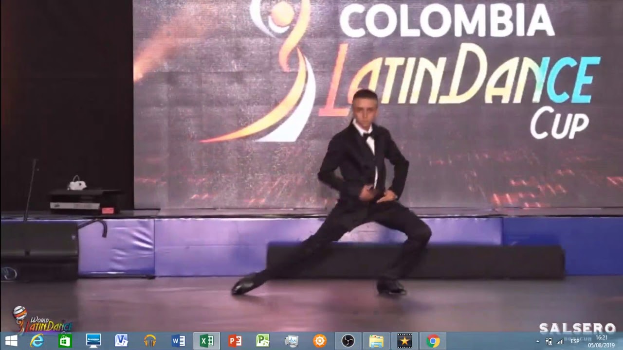Screen dimensions: 623x350
Task: Open the clock showing 16:21
Action: (x=602, y=337)
